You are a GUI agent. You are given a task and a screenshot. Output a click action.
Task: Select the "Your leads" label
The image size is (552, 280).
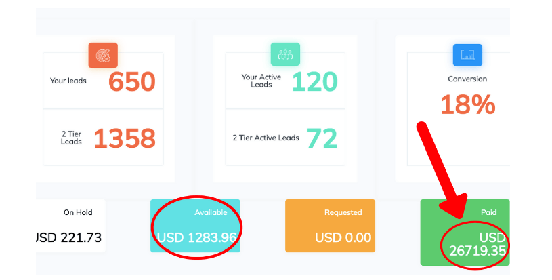pyautogui.click(x=67, y=81)
